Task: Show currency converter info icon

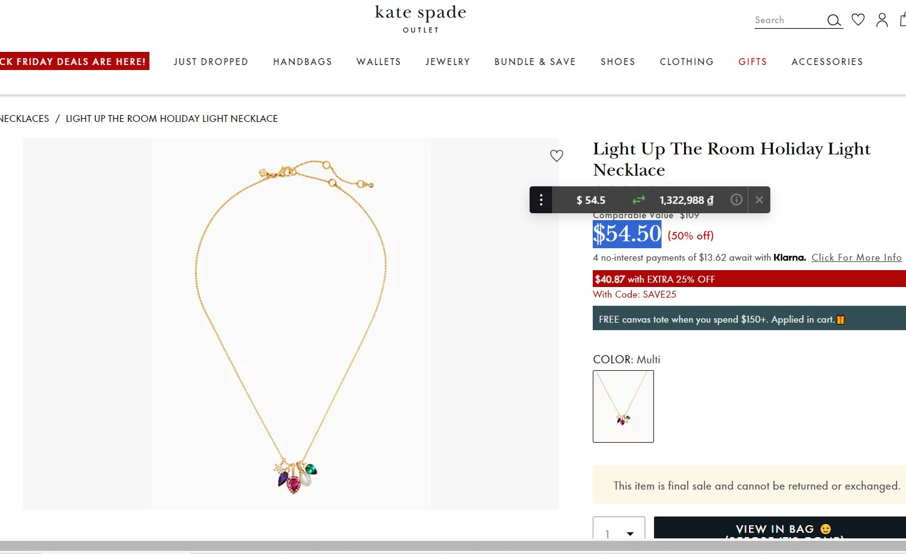Action: tap(737, 199)
